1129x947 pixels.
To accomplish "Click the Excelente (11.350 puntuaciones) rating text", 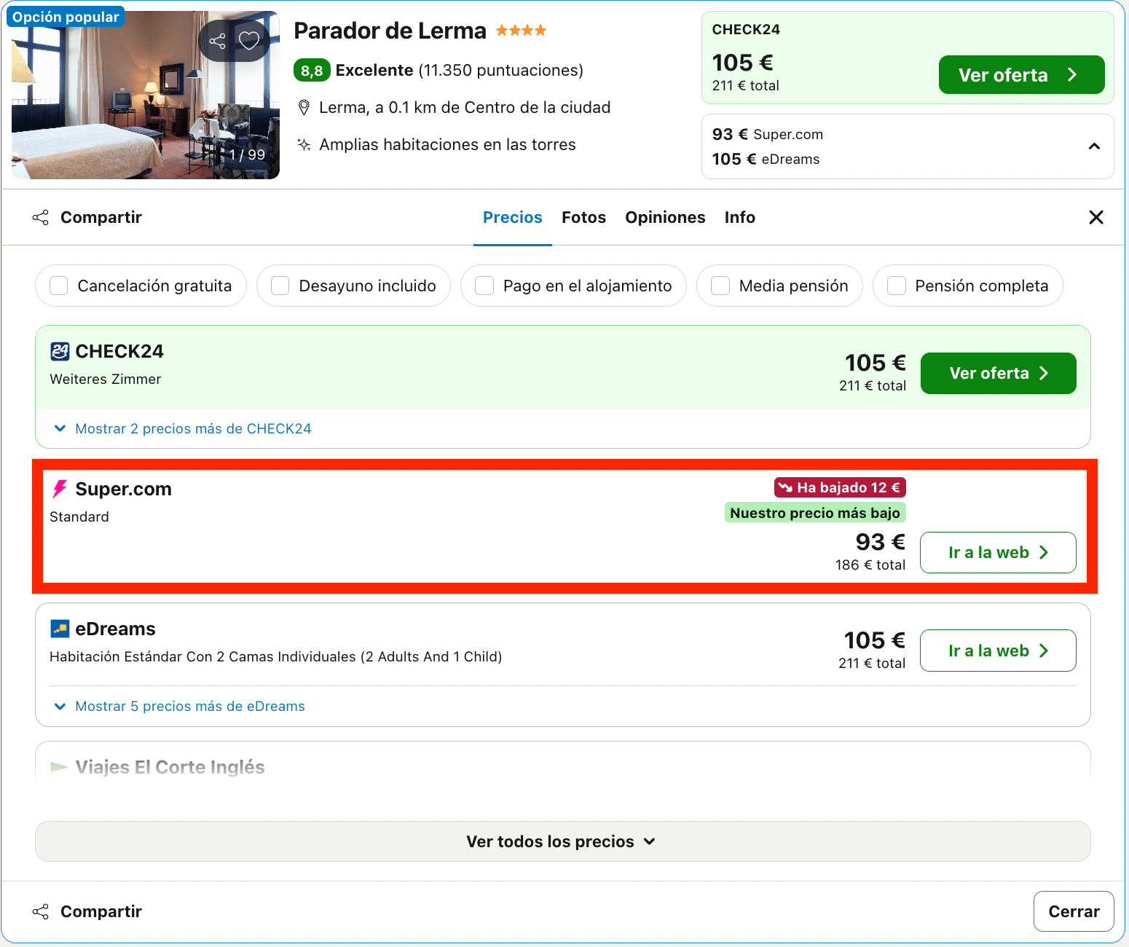I will coord(460,71).
